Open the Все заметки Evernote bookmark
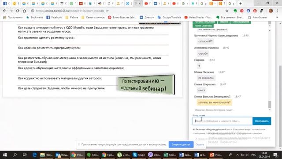Viewport: 282px width, 159px height. click(230, 17)
